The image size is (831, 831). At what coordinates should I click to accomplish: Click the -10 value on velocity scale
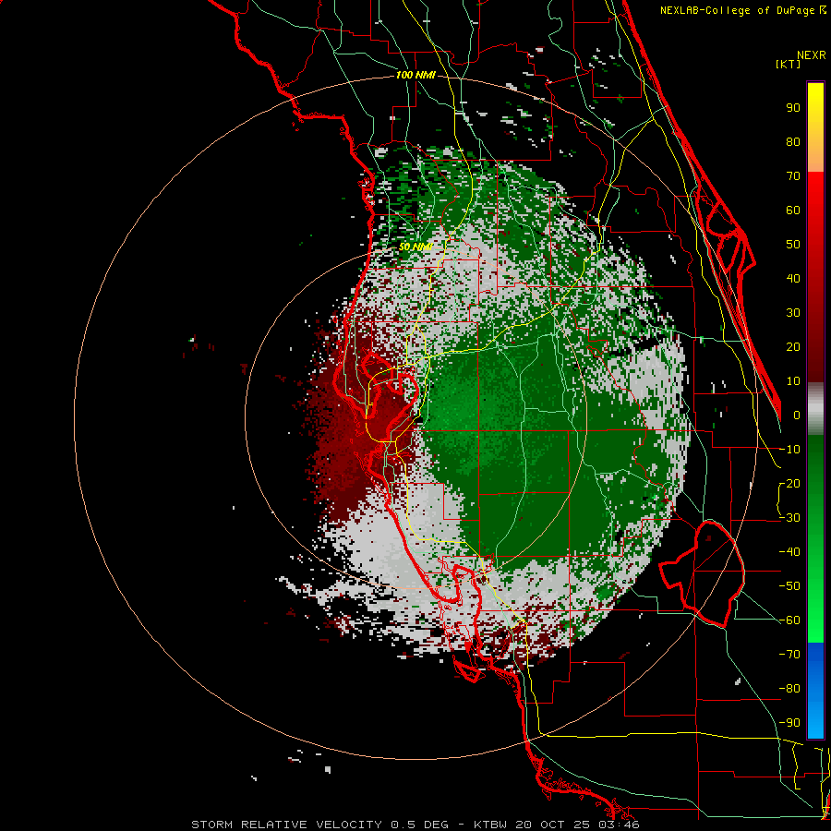pos(789,450)
